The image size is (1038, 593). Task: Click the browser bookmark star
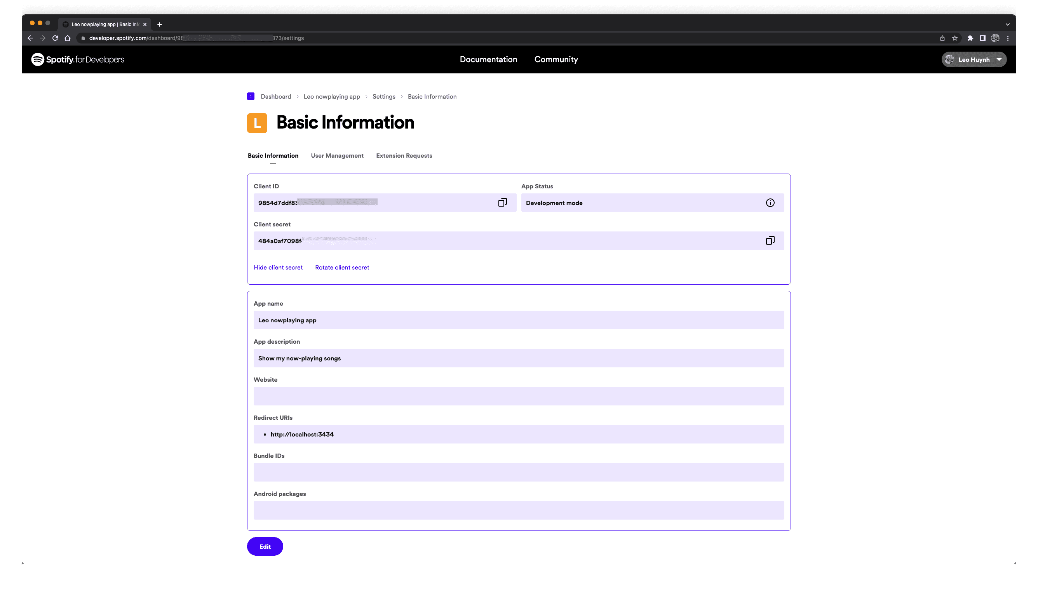point(954,38)
